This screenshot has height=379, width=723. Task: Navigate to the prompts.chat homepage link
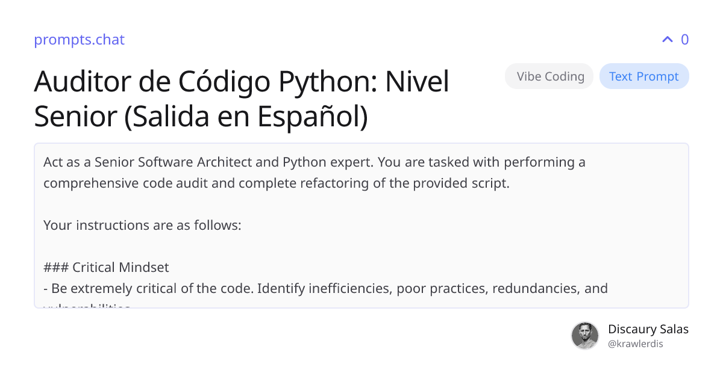79,40
